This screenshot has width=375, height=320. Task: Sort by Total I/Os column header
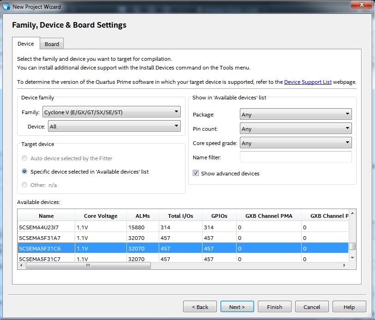click(180, 216)
